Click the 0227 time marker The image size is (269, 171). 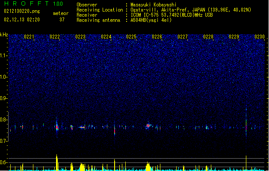(183, 37)
